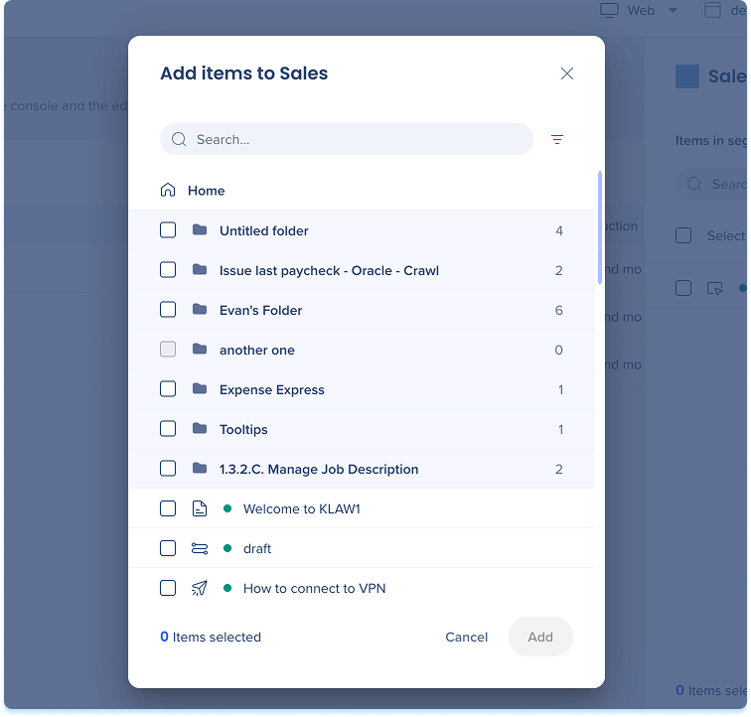Viewport: 751px width, 717px height.
Task: Click the Sales segment square icon in background
Action: point(687,76)
